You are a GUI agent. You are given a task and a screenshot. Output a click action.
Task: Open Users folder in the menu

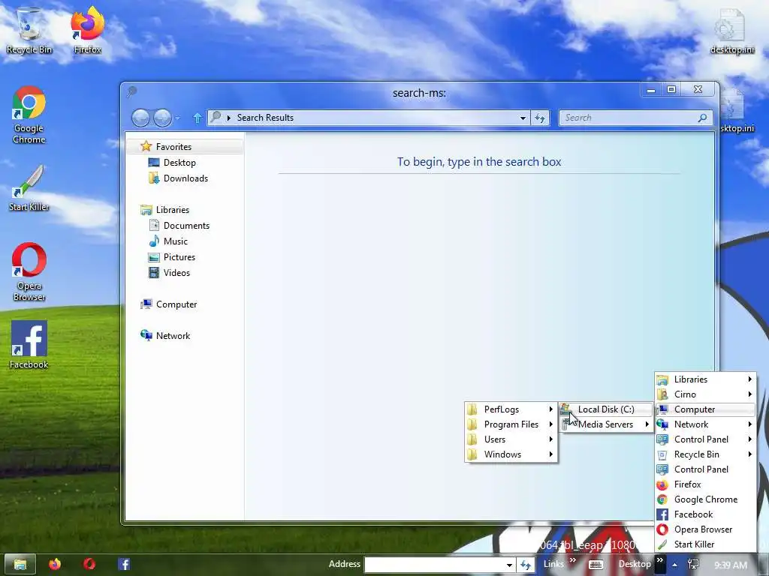click(x=511, y=439)
